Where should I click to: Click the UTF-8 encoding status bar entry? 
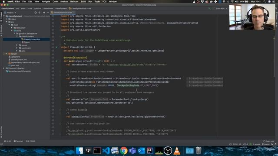pos(245,144)
